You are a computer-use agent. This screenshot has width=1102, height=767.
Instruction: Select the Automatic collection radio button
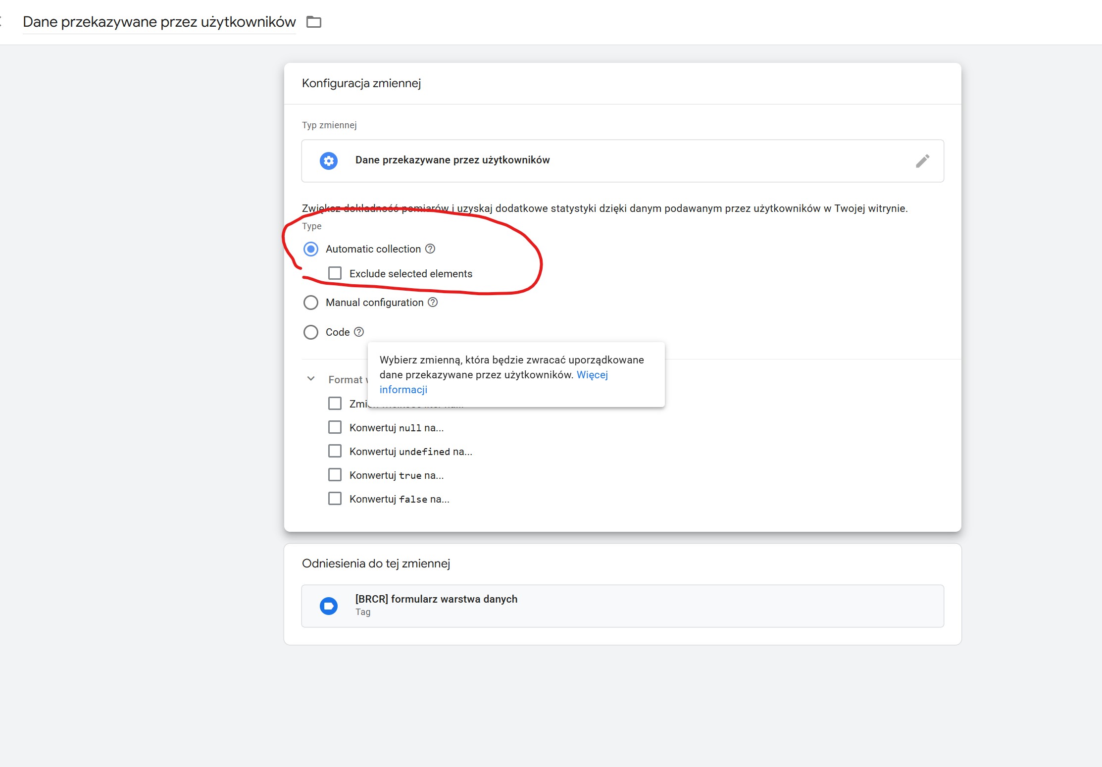[x=311, y=249]
